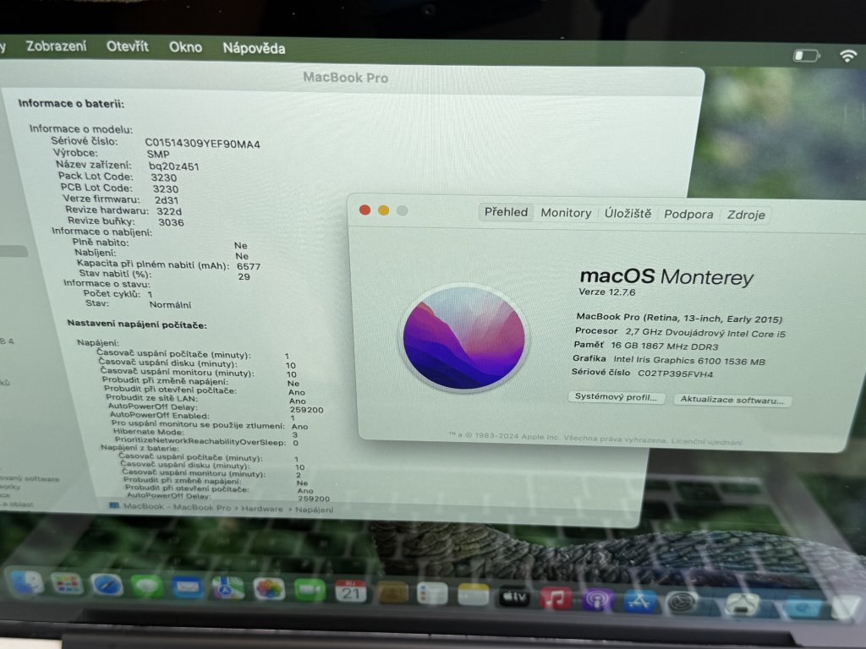The height and width of the screenshot is (649, 866).
Task: Click serial number C02TP395FVH4
Action: point(676,374)
